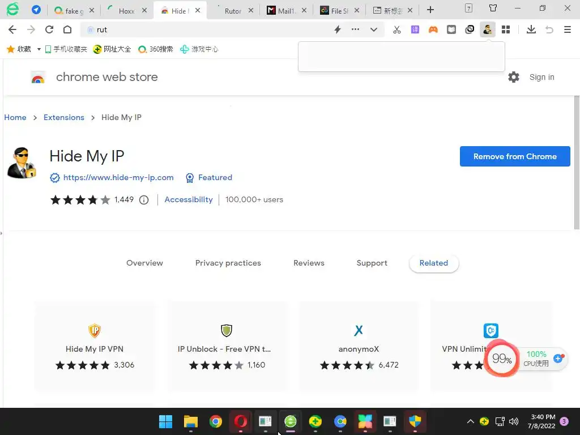Open 网址大全 bookmark
Image resolution: width=580 pixels, height=435 pixels.
[x=112, y=49]
